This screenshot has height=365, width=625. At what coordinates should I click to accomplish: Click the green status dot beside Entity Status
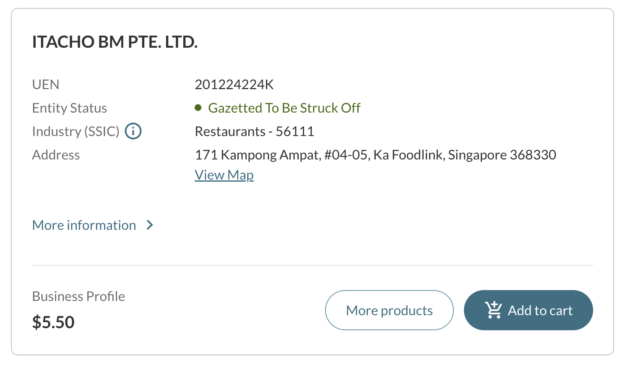point(198,108)
